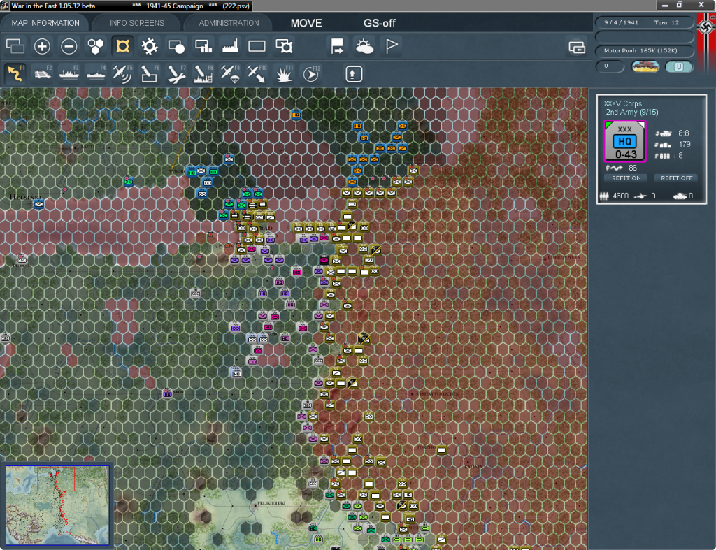The width and height of the screenshot is (716, 550).
Task: Select the F8 bomb city icon
Action: tap(203, 74)
